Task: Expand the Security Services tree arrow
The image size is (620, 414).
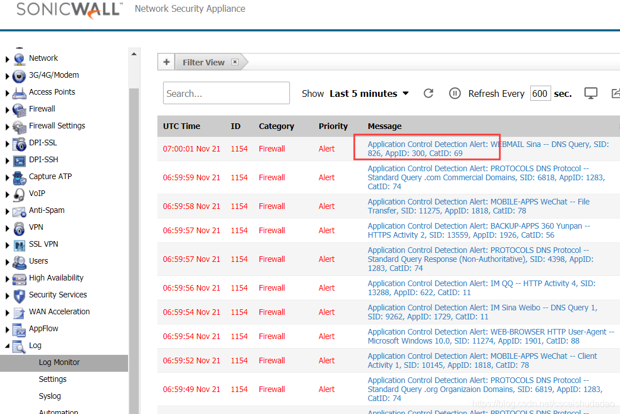Action: 7,296
